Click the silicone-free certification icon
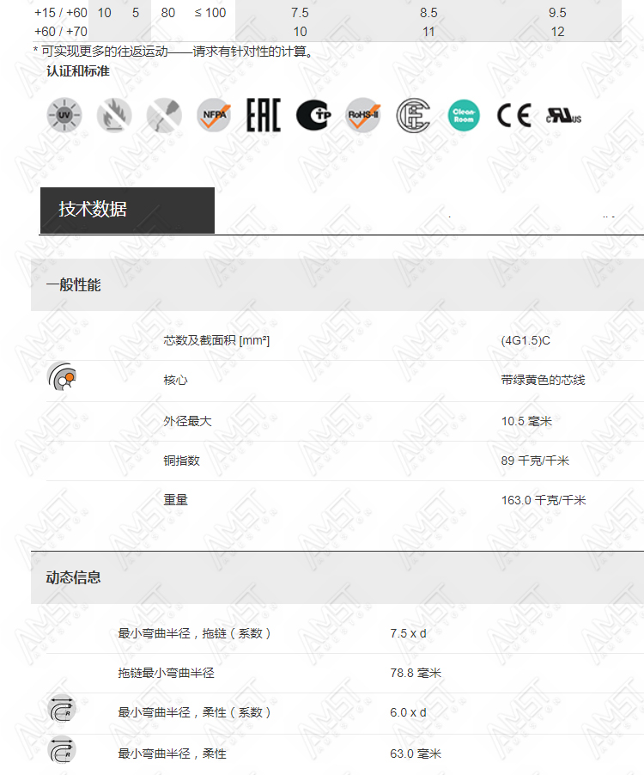644x775 pixels. 164,115
